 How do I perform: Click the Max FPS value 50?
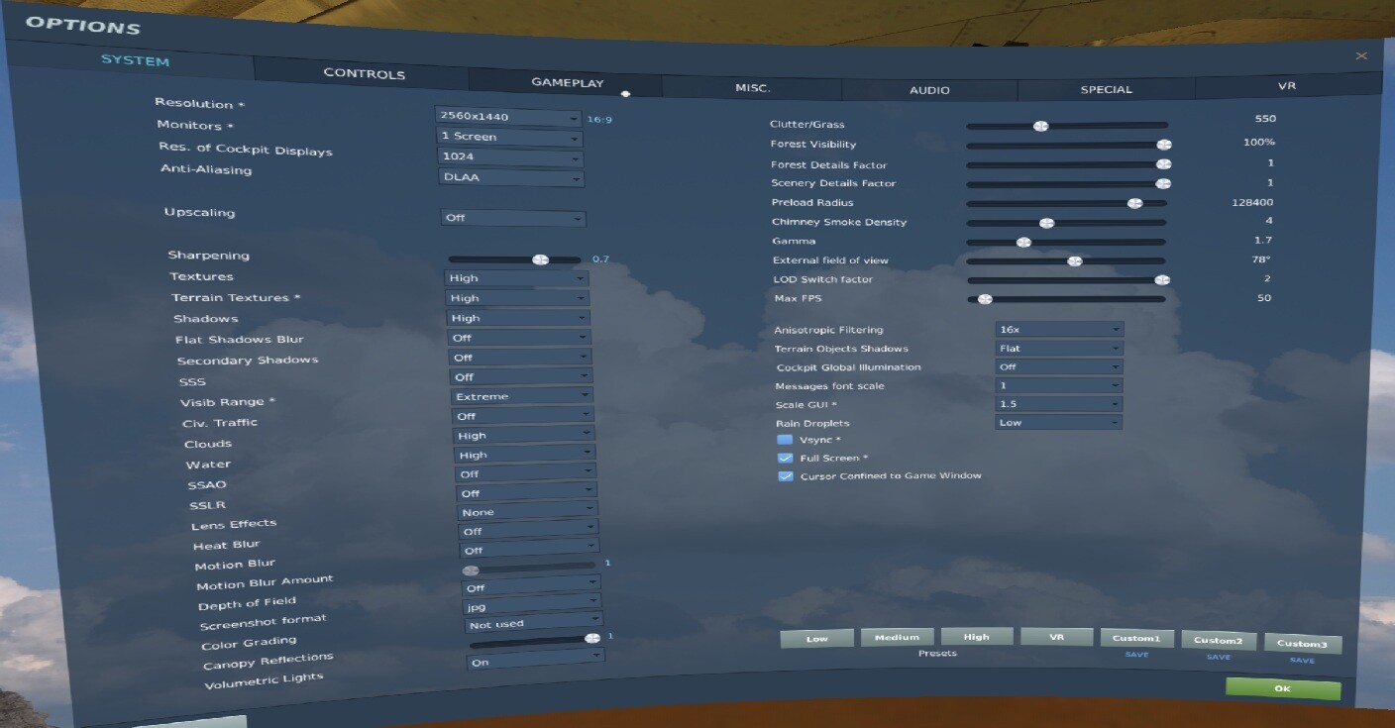pyautogui.click(x=1264, y=297)
